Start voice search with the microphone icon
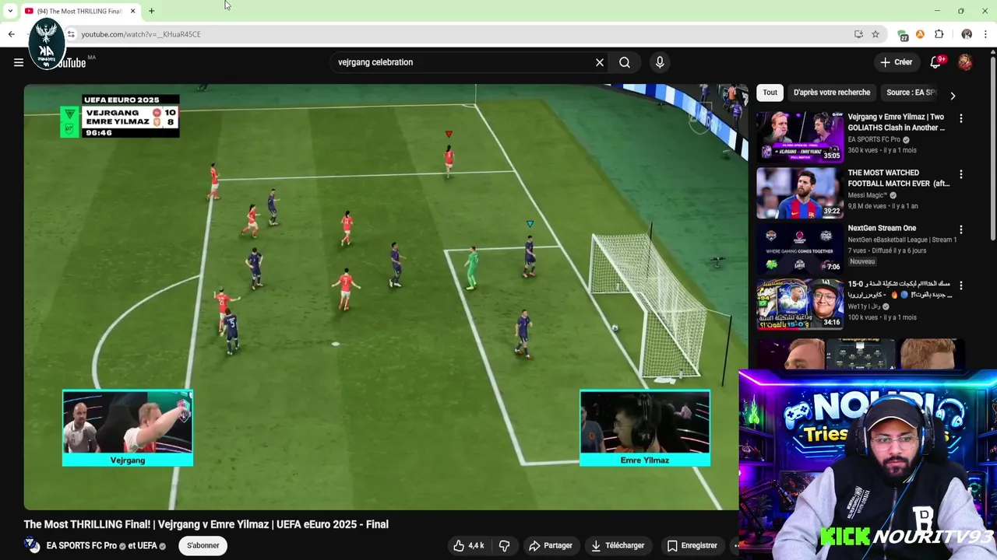The image size is (997, 560). (660, 62)
